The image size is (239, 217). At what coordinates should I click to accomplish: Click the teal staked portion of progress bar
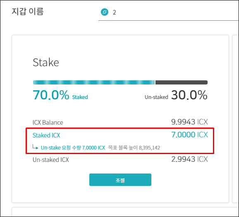pyautogui.click(x=94, y=82)
